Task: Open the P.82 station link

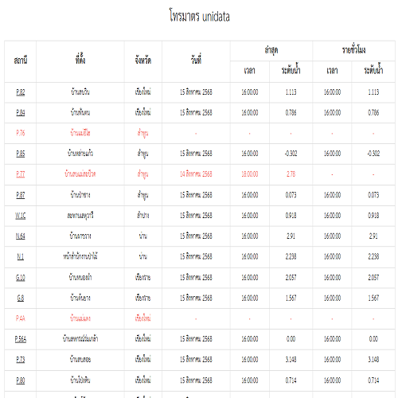Action: click(x=21, y=92)
